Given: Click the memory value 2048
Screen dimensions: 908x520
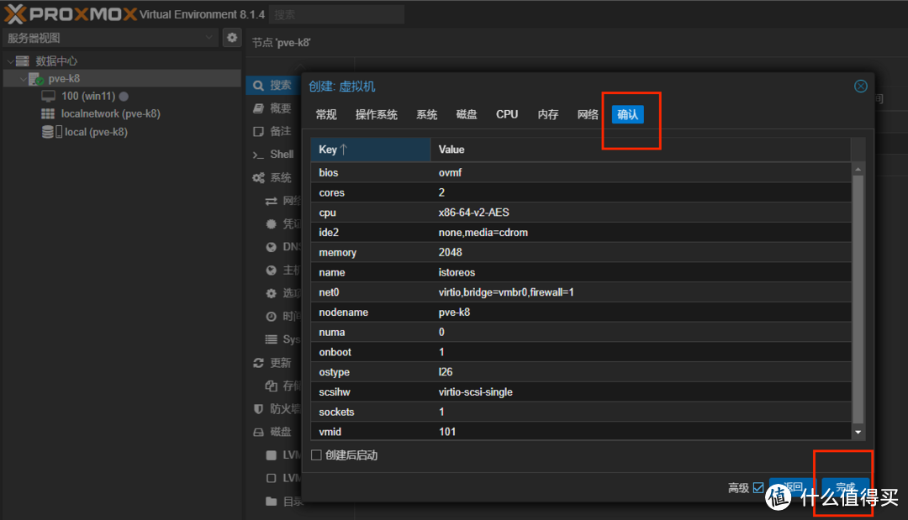Looking at the screenshot, I should [450, 252].
